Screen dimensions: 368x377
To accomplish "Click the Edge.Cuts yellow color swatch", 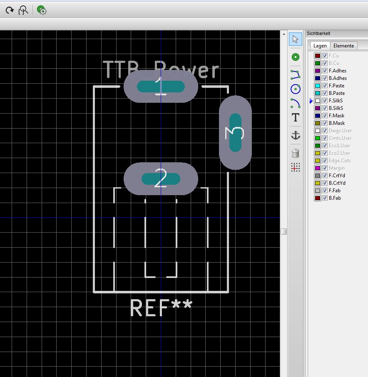I will [x=318, y=160].
